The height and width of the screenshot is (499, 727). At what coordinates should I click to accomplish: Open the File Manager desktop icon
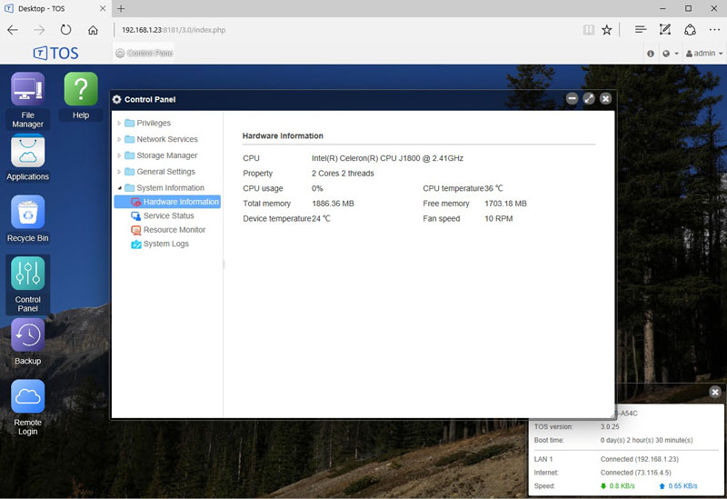point(27,90)
